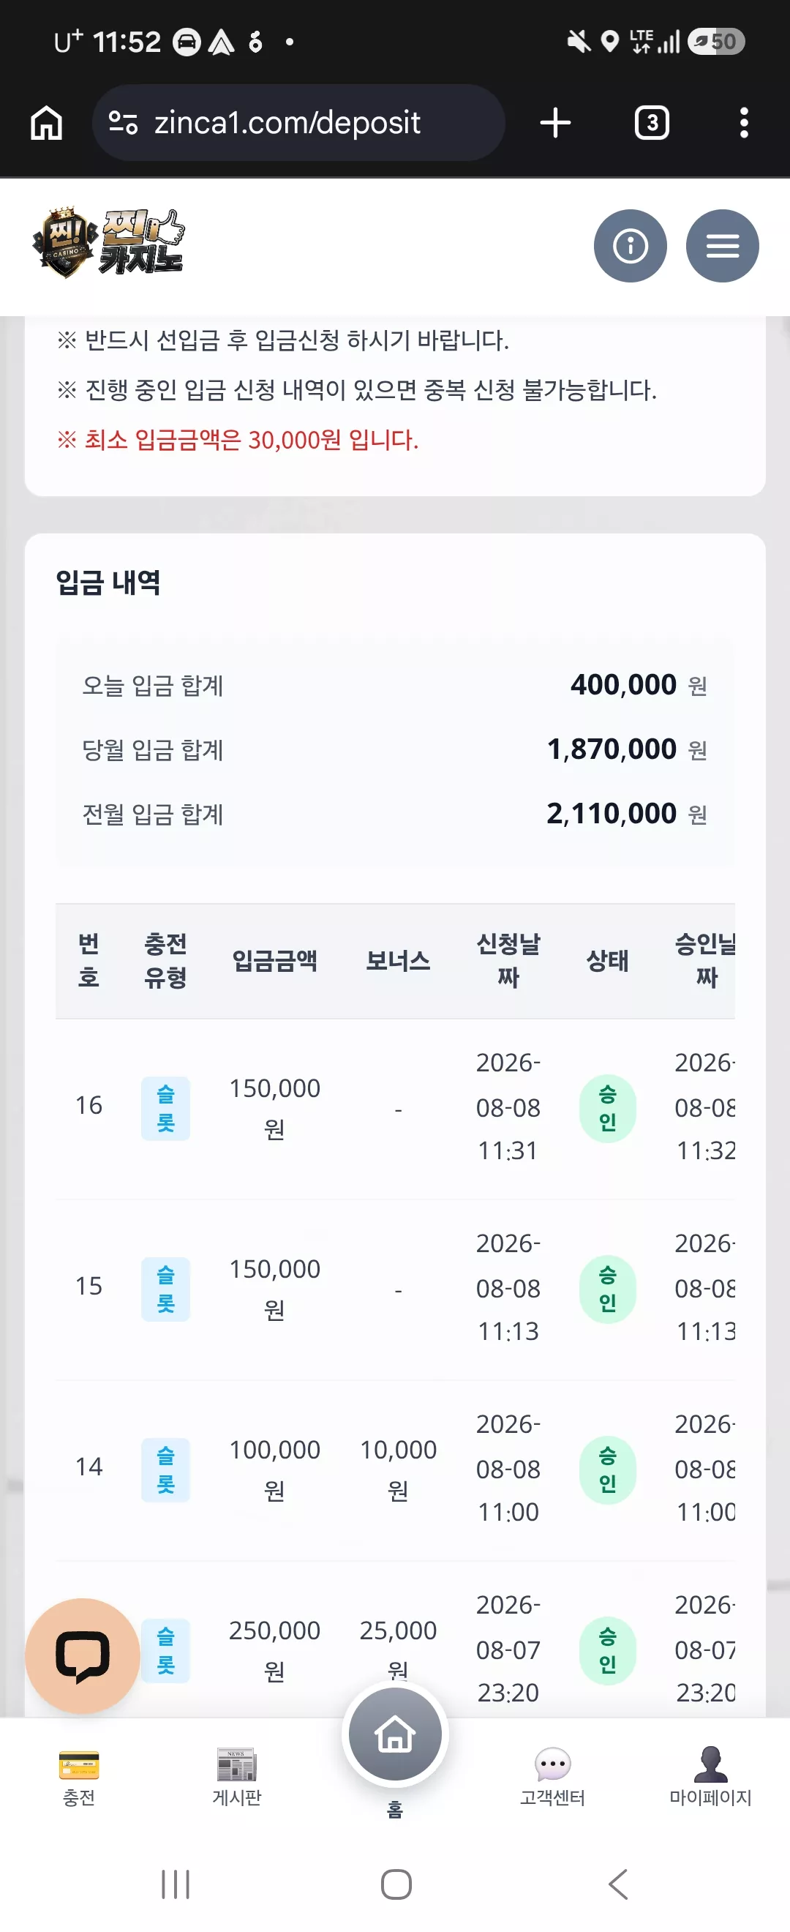Open the tab switcher showing 3 tabs
790x1932 pixels.
click(x=651, y=122)
